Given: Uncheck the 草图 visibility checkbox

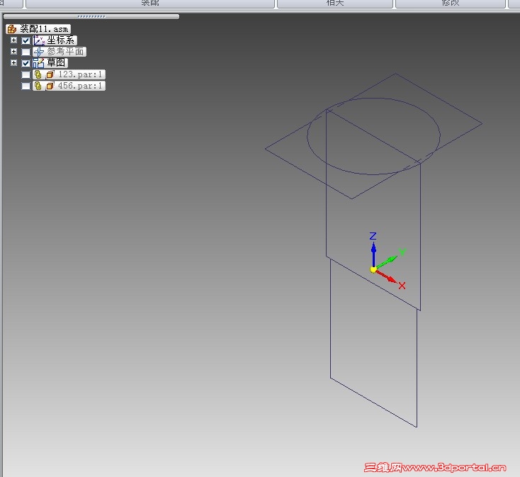Looking at the screenshot, I should [26, 63].
